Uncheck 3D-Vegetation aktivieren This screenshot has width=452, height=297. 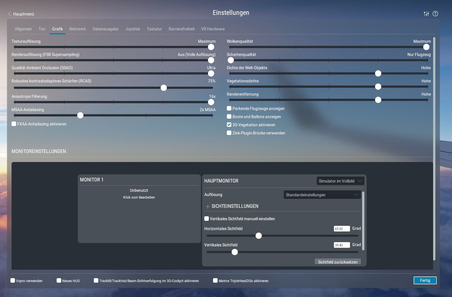(x=229, y=125)
